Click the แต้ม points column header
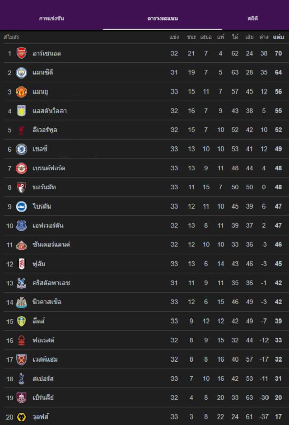289x425 pixels. point(278,37)
